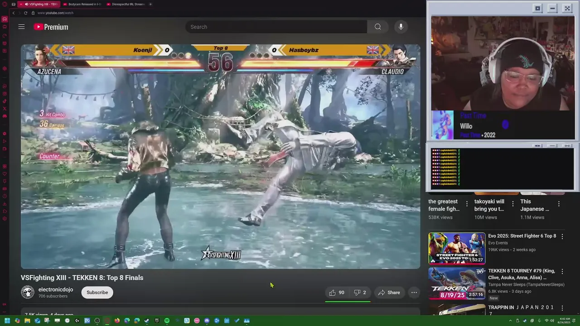Open Evo 2025 Street Fighter 6 thumbnail

point(457,248)
